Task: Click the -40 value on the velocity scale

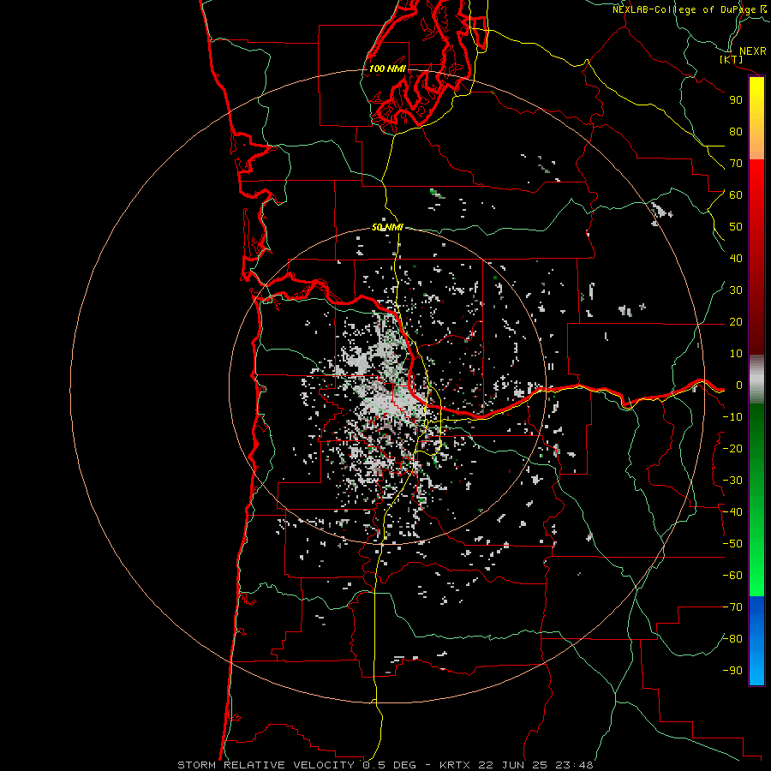Action: click(x=732, y=512)
